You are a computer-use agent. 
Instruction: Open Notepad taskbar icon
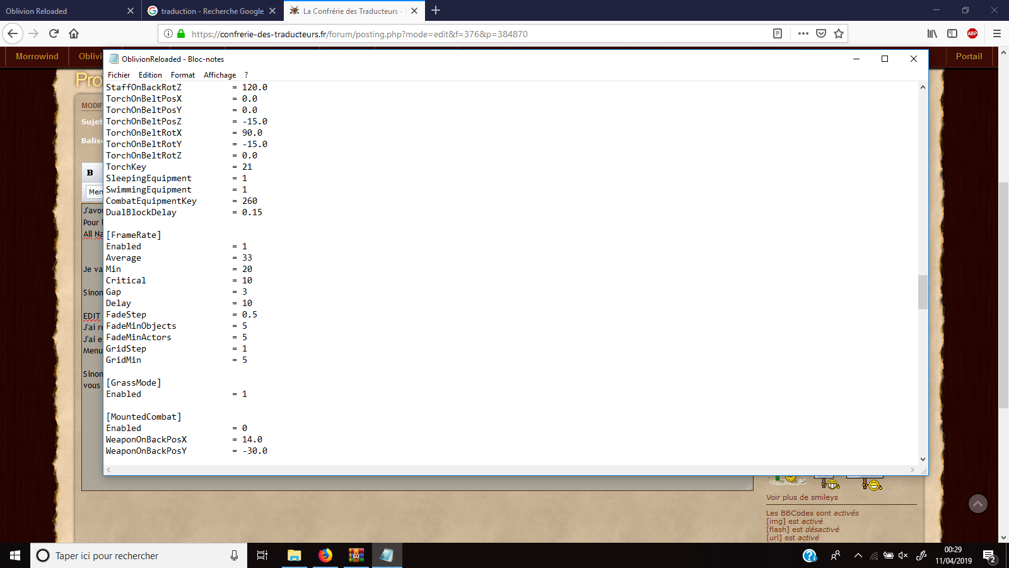point(387,555)
